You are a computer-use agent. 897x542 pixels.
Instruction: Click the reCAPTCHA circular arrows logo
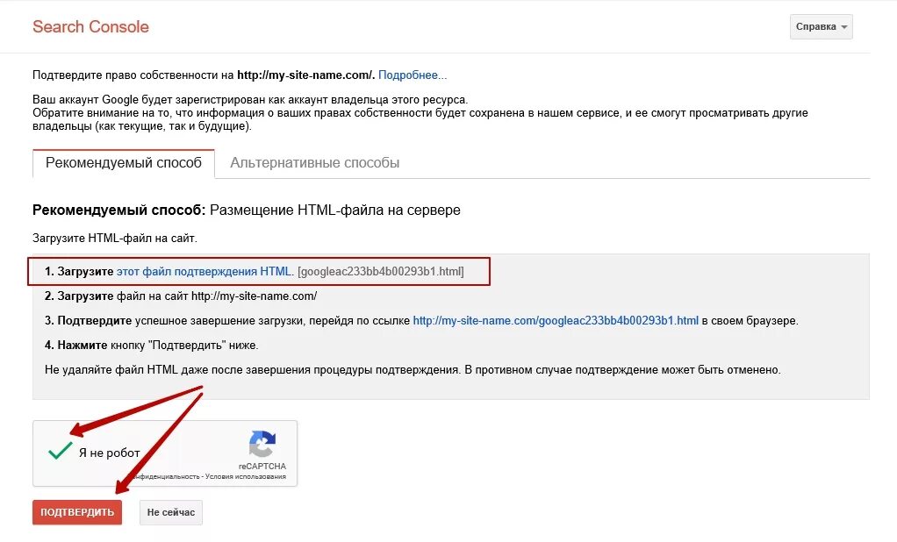pyautogui.click(x=262, y=443)
